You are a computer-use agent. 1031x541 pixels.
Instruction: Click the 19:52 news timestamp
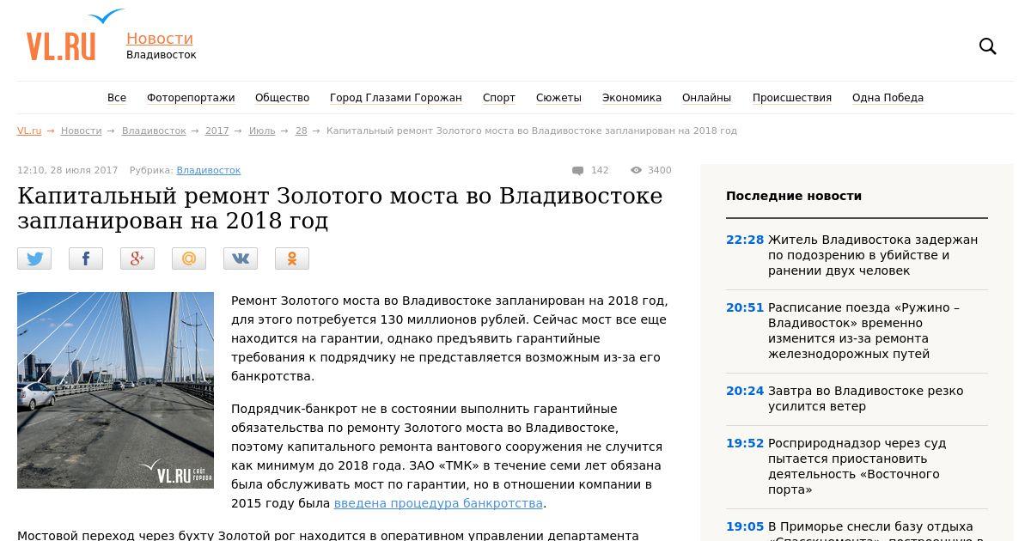point(745,443)
